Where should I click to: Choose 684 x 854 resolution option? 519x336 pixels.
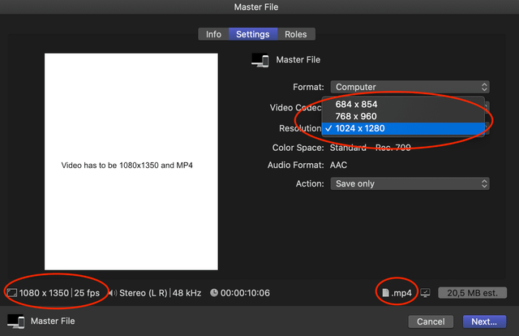403,105
